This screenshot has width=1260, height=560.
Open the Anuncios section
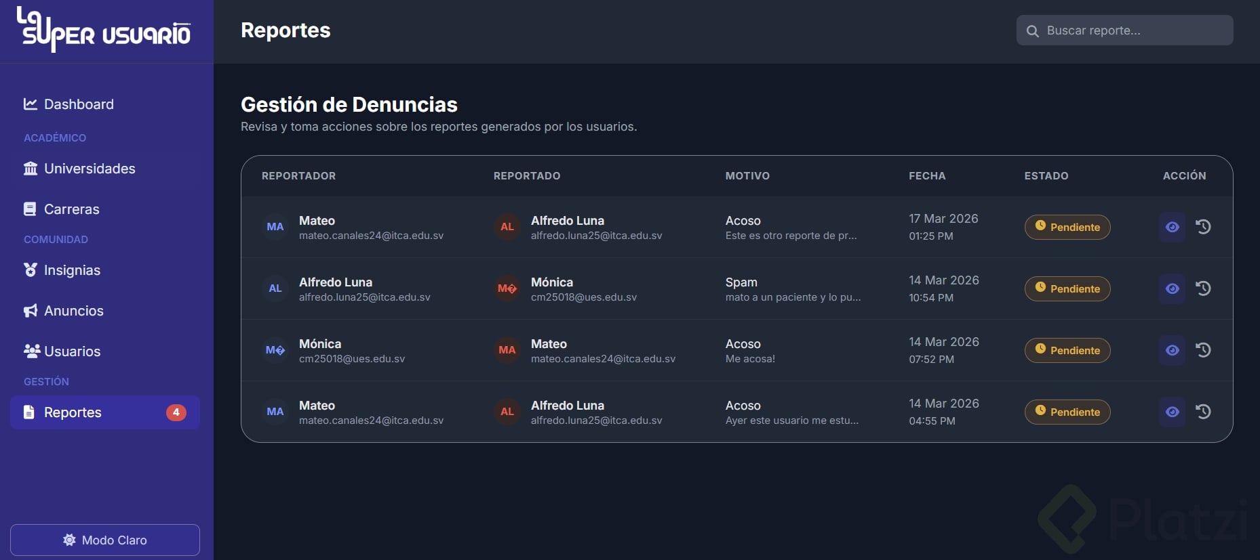coord(73,311)
